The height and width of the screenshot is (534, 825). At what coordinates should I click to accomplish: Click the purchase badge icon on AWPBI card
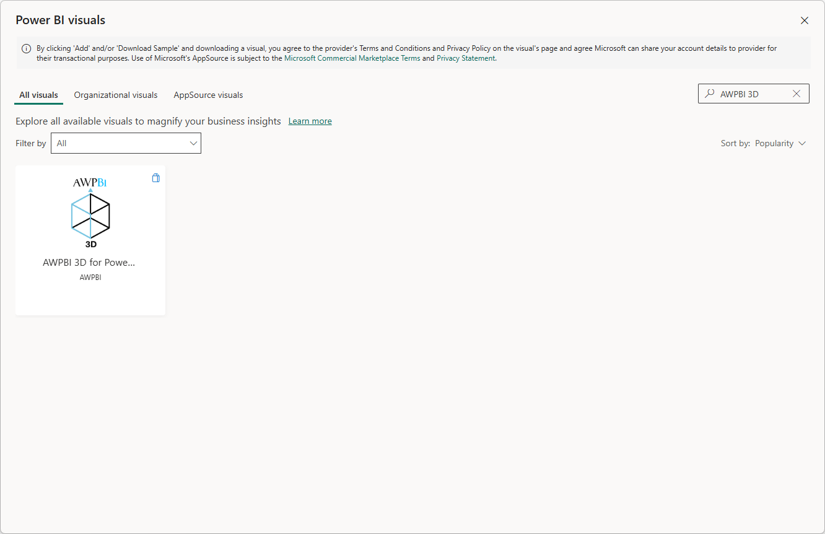pos(156,178)
